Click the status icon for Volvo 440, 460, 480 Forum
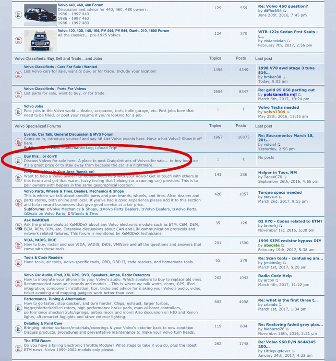 [x=18, y=15]
